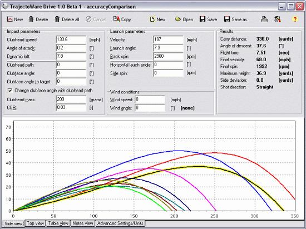The height and width of the screenshot is (229, 306).
Task: Click the launch Velocity input field
Action: pos(168,39)
